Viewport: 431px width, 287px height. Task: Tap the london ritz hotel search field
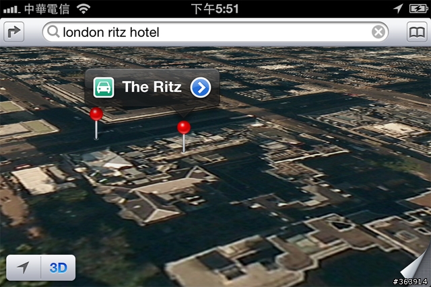click(x=215, y=32)
